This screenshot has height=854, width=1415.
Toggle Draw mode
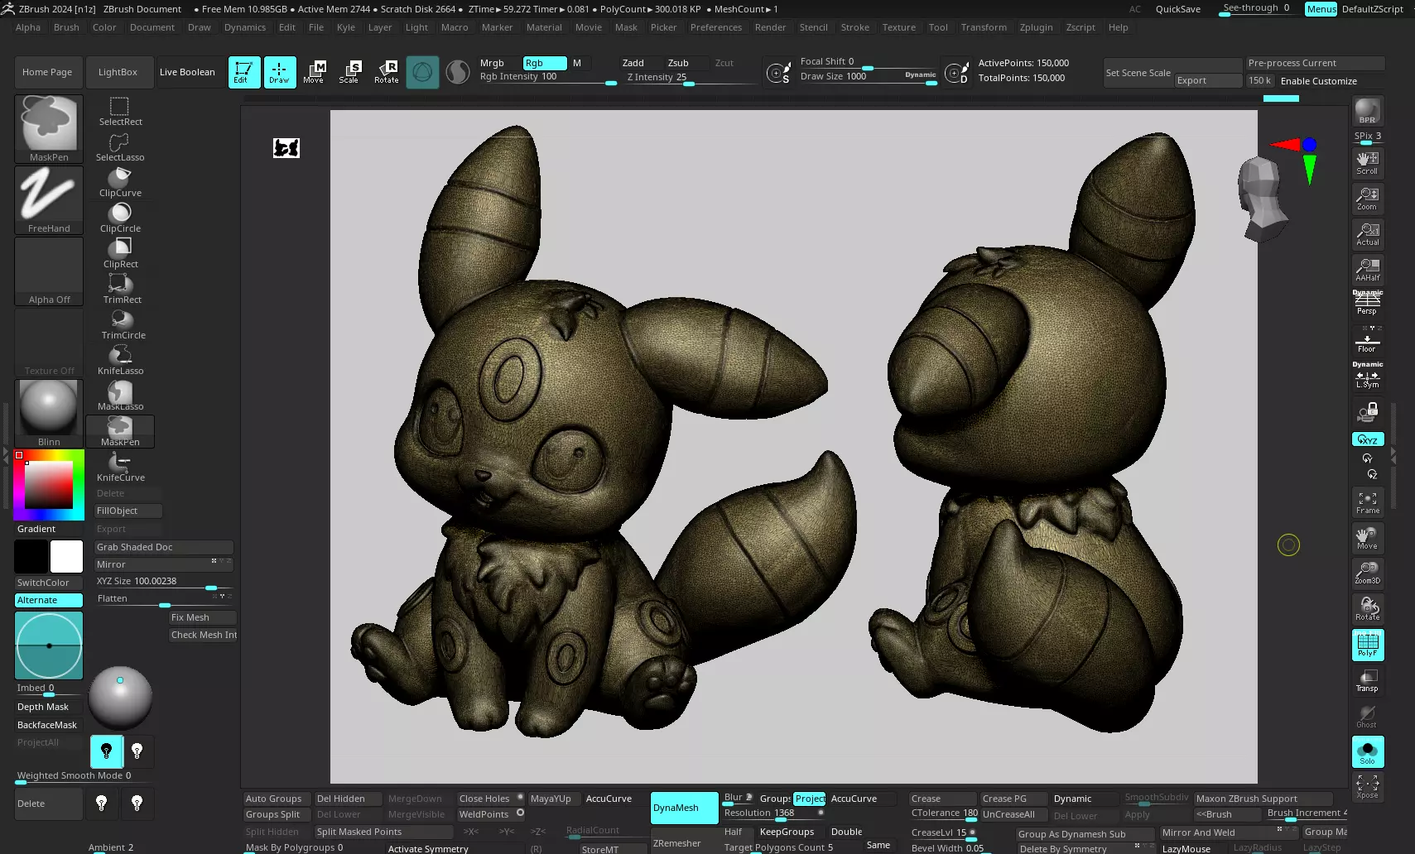pos(279,72)
